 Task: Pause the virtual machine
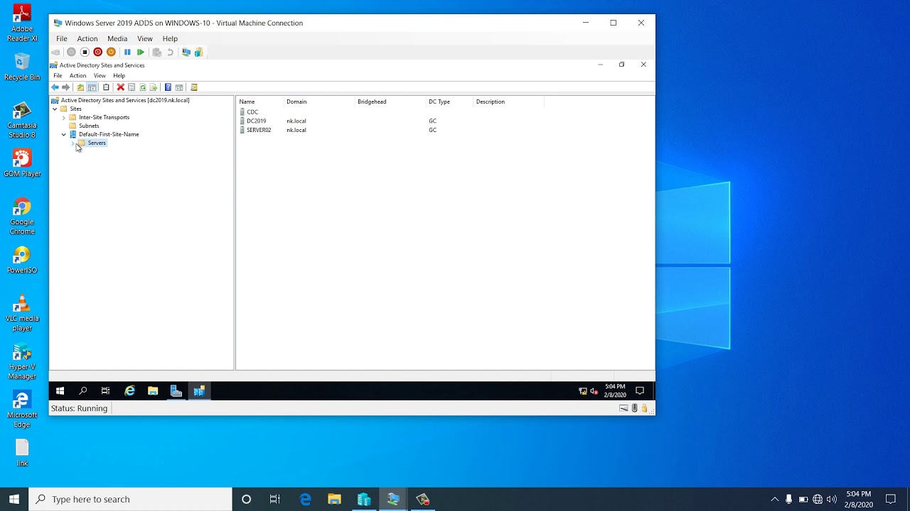(x=127, y=52)
